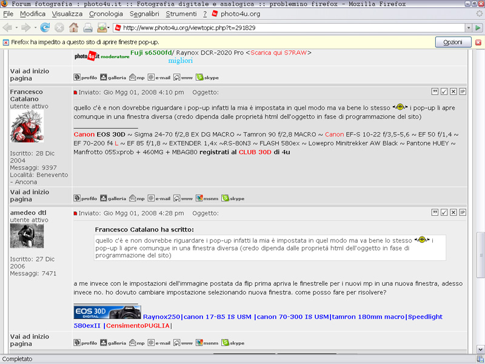
Task: Click the Home toolbar icon
Action: (x=73, y=27)
